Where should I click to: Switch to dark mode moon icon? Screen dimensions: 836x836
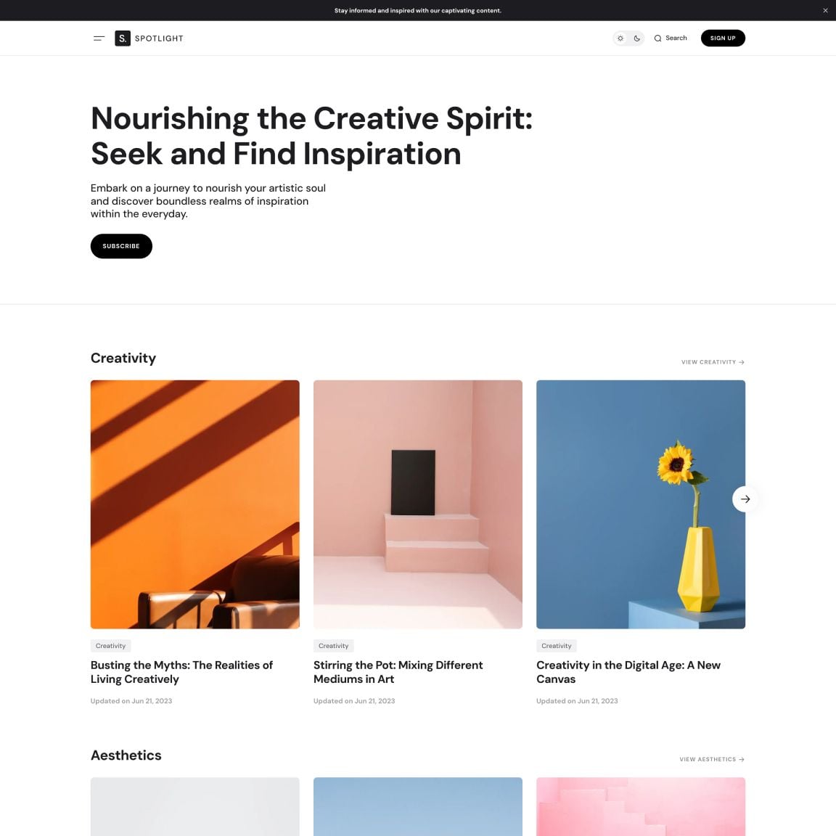click(636, 38)
